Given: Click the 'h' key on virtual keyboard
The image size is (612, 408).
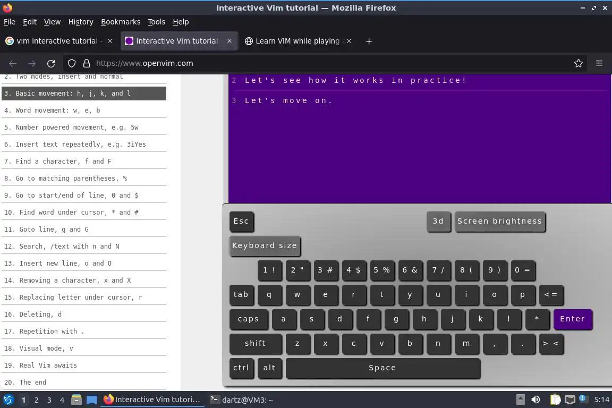Looking at the screenshot, I should [x=424, y=319].
